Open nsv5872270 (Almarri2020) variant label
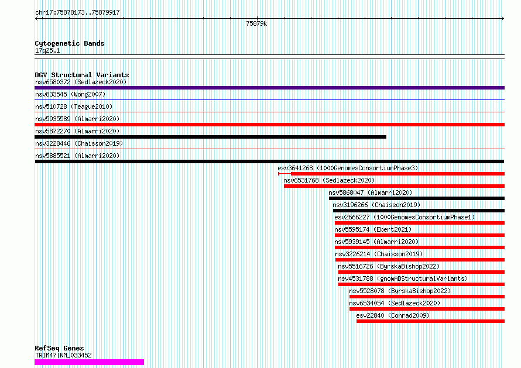Image resolution: width=521 pixels, height=368 pixels. point(77,131)
